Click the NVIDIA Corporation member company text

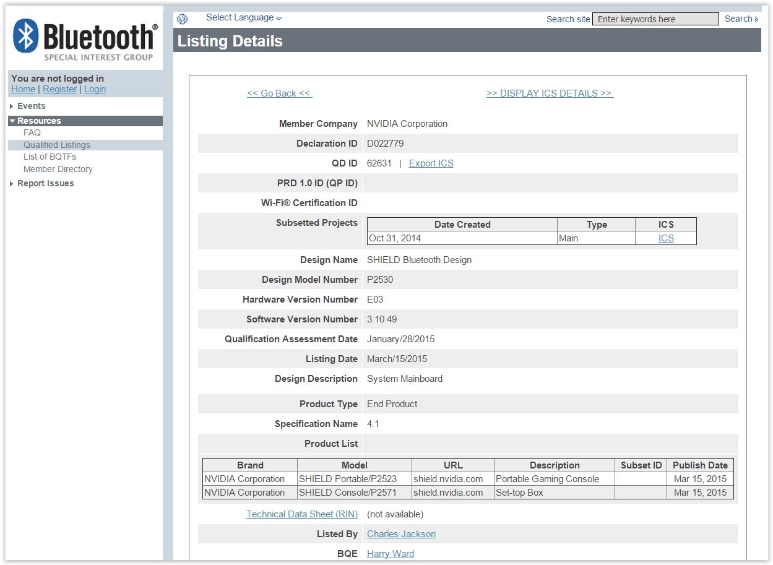tap(407, 124)
